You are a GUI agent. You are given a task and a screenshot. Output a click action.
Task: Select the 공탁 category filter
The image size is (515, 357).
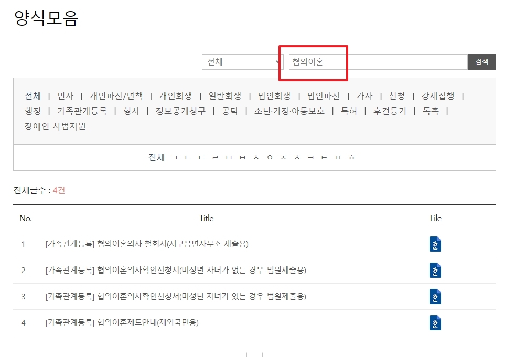[229, 111]
